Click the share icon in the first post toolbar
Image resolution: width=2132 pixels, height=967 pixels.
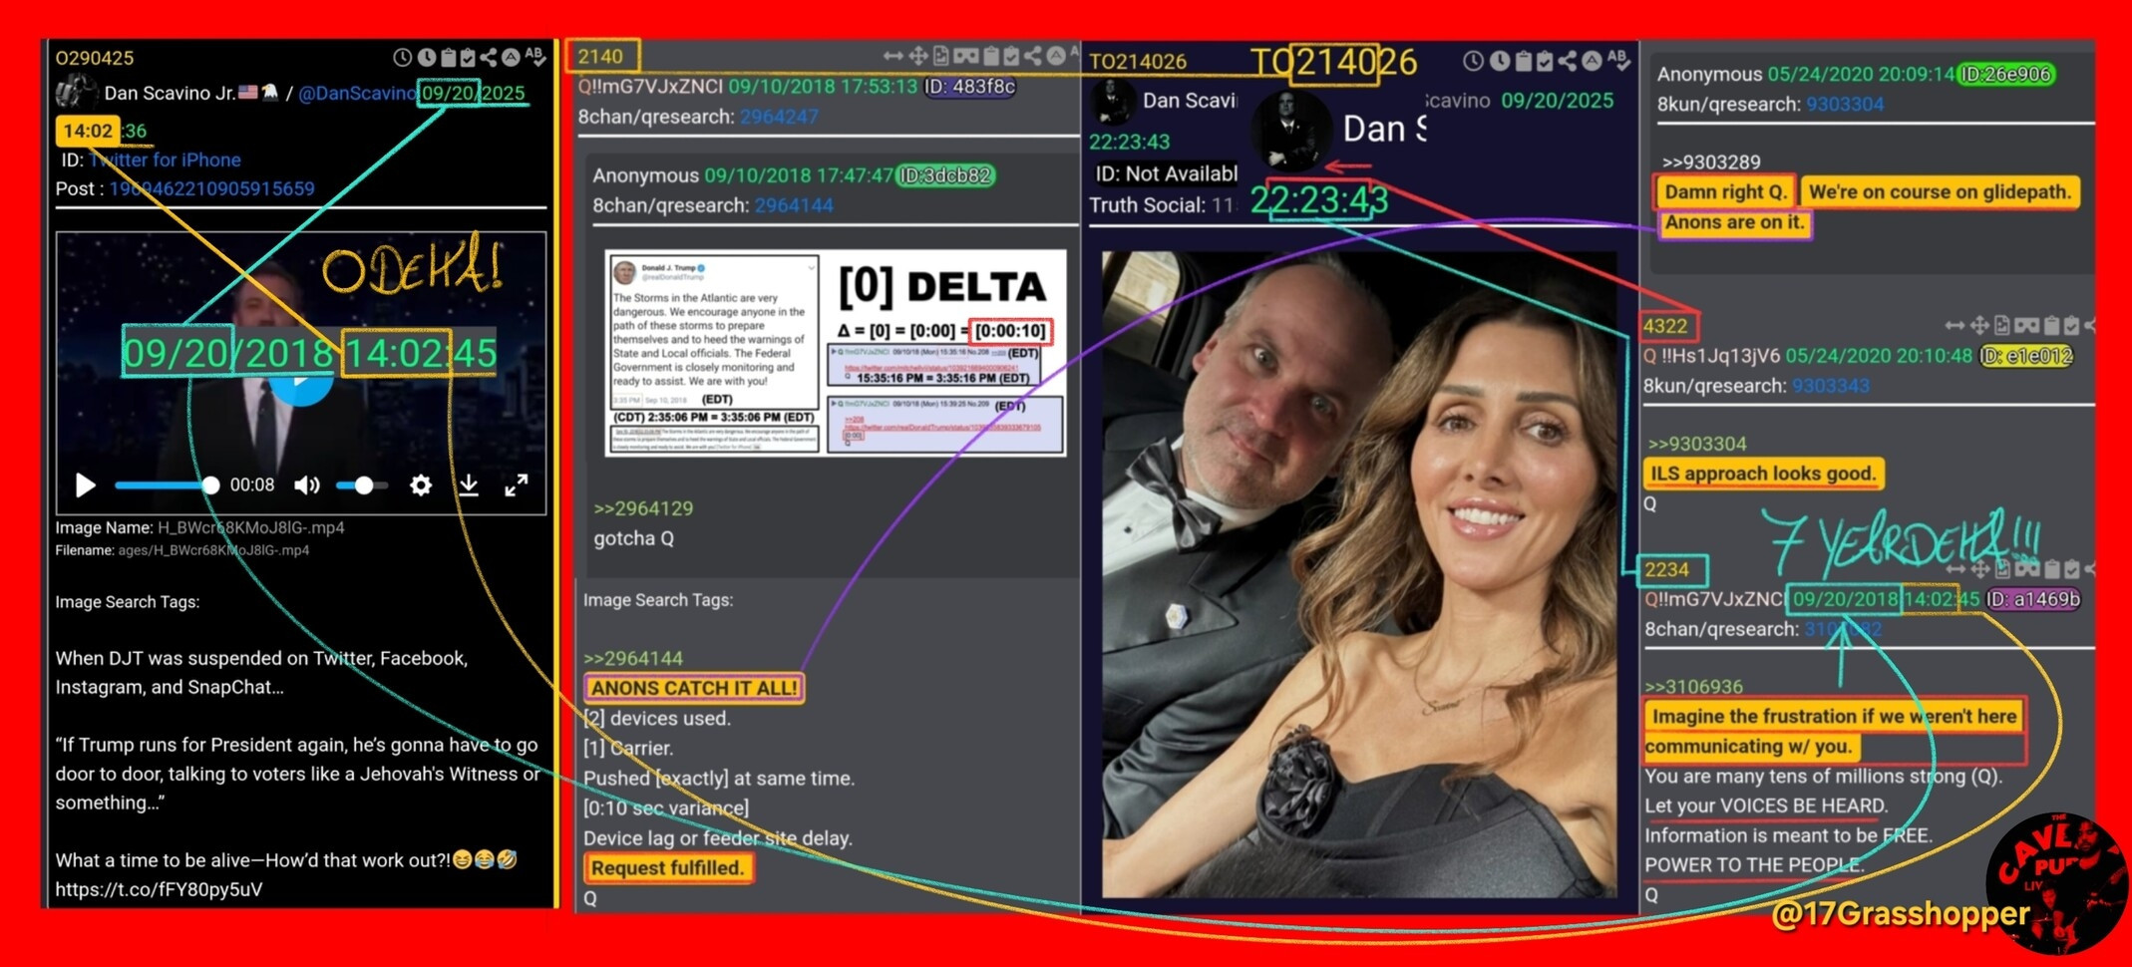(x=489, y=58)
